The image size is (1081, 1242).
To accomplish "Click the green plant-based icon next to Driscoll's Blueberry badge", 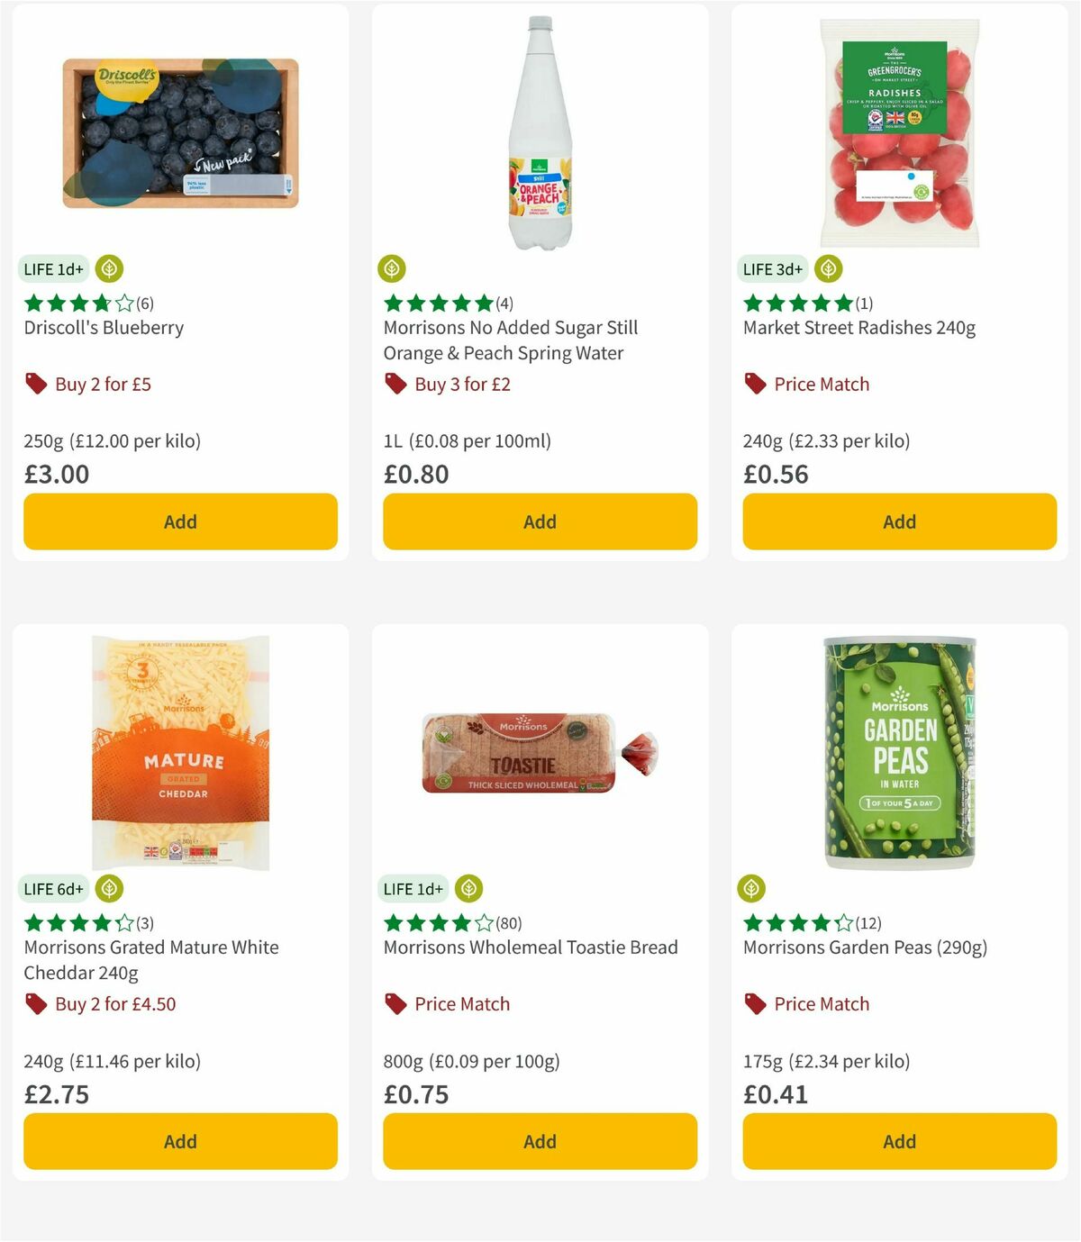I will click(x=111, y=268).
